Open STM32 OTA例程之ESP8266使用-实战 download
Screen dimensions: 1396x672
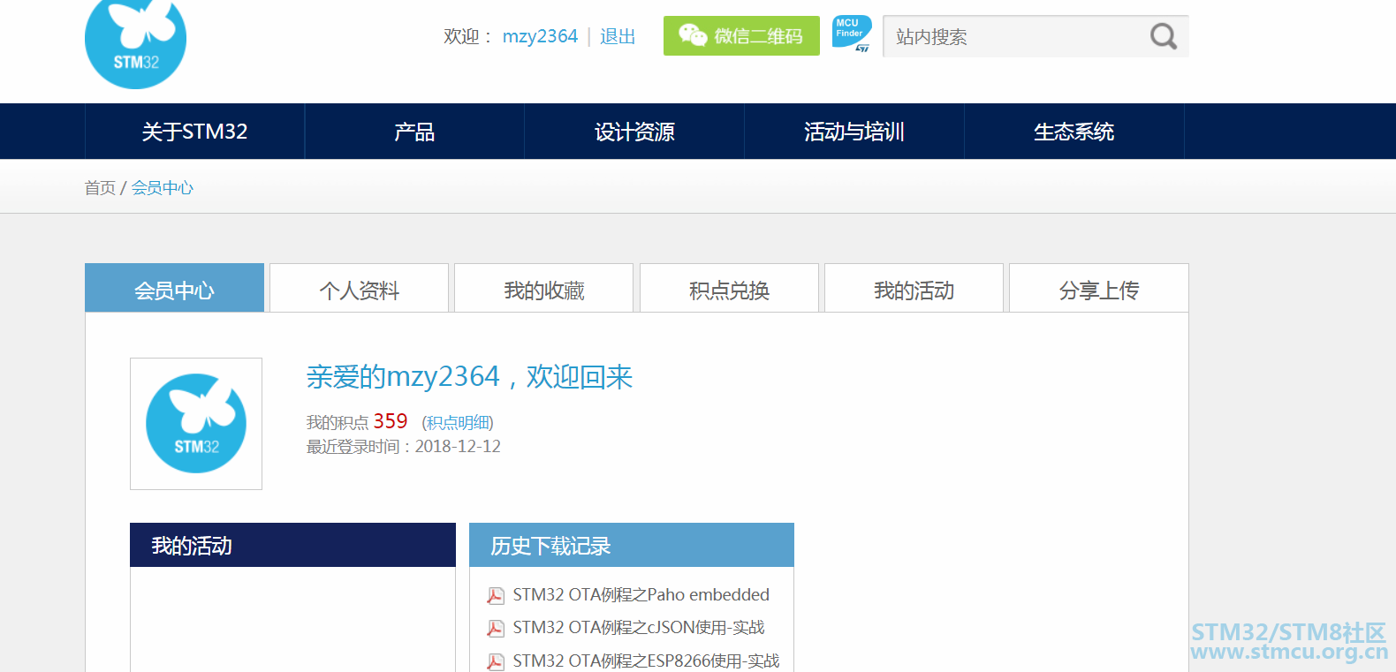(x=646, y=661)
